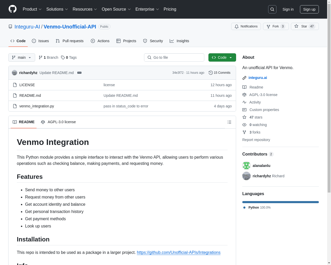The width and height of the screenshot is (331, 265).
Task: Open the Contributors heading link
Action: [258, 154]
